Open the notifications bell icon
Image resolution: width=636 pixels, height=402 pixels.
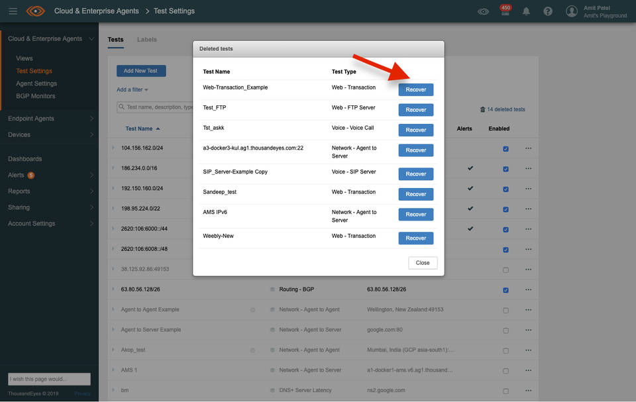click(x=526, y=11)
